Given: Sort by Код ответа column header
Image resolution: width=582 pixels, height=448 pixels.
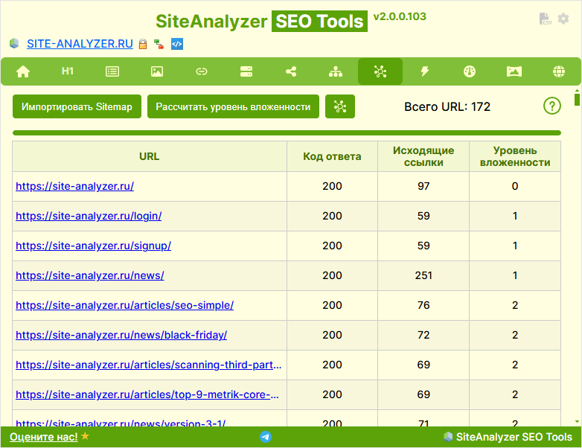Looking at the screenshot, I should tap(332, 156).
